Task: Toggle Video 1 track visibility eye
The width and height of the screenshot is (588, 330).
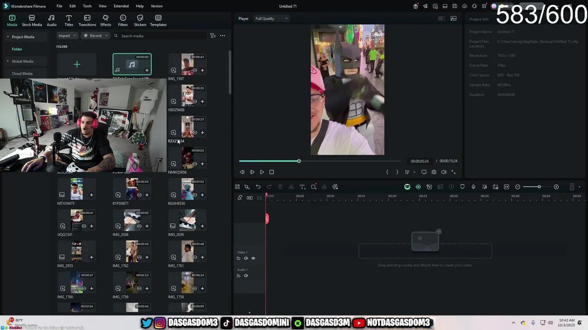Action: [253, 258]
